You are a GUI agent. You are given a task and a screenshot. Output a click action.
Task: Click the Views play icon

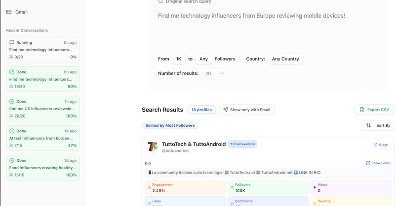point(315,187)
